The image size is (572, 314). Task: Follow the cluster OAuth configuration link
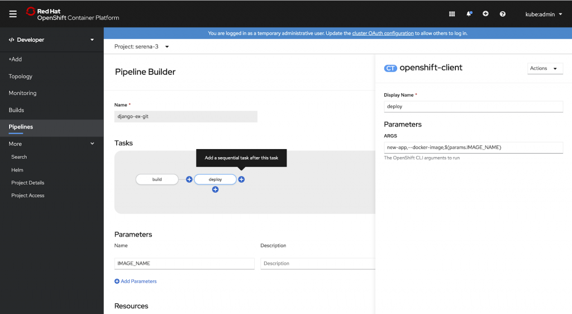pyautogui.click(x=383, y=34)
